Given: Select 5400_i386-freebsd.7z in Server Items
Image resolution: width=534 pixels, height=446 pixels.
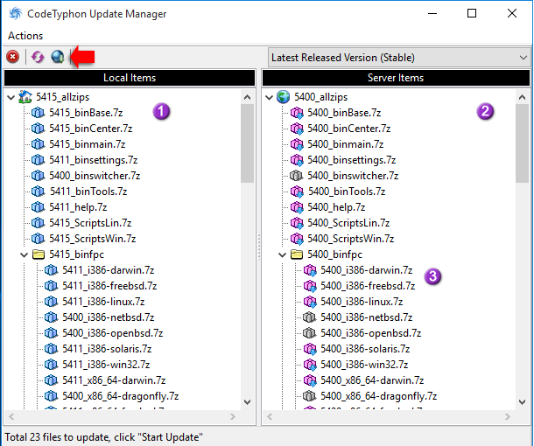Looking at the screenshot, I should (x=368, y=286).
